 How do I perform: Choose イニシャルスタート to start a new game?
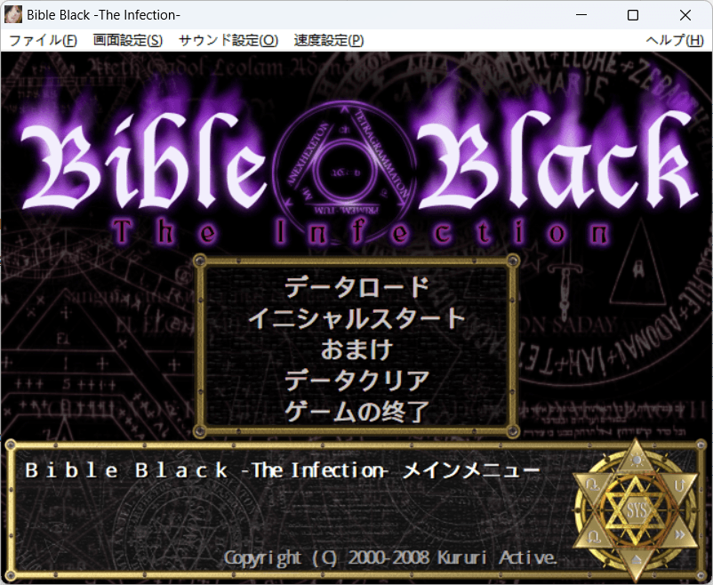coord(357,318)
